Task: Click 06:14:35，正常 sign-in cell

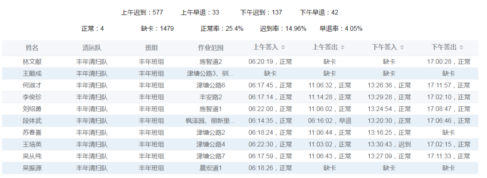Action: [270, 120]
